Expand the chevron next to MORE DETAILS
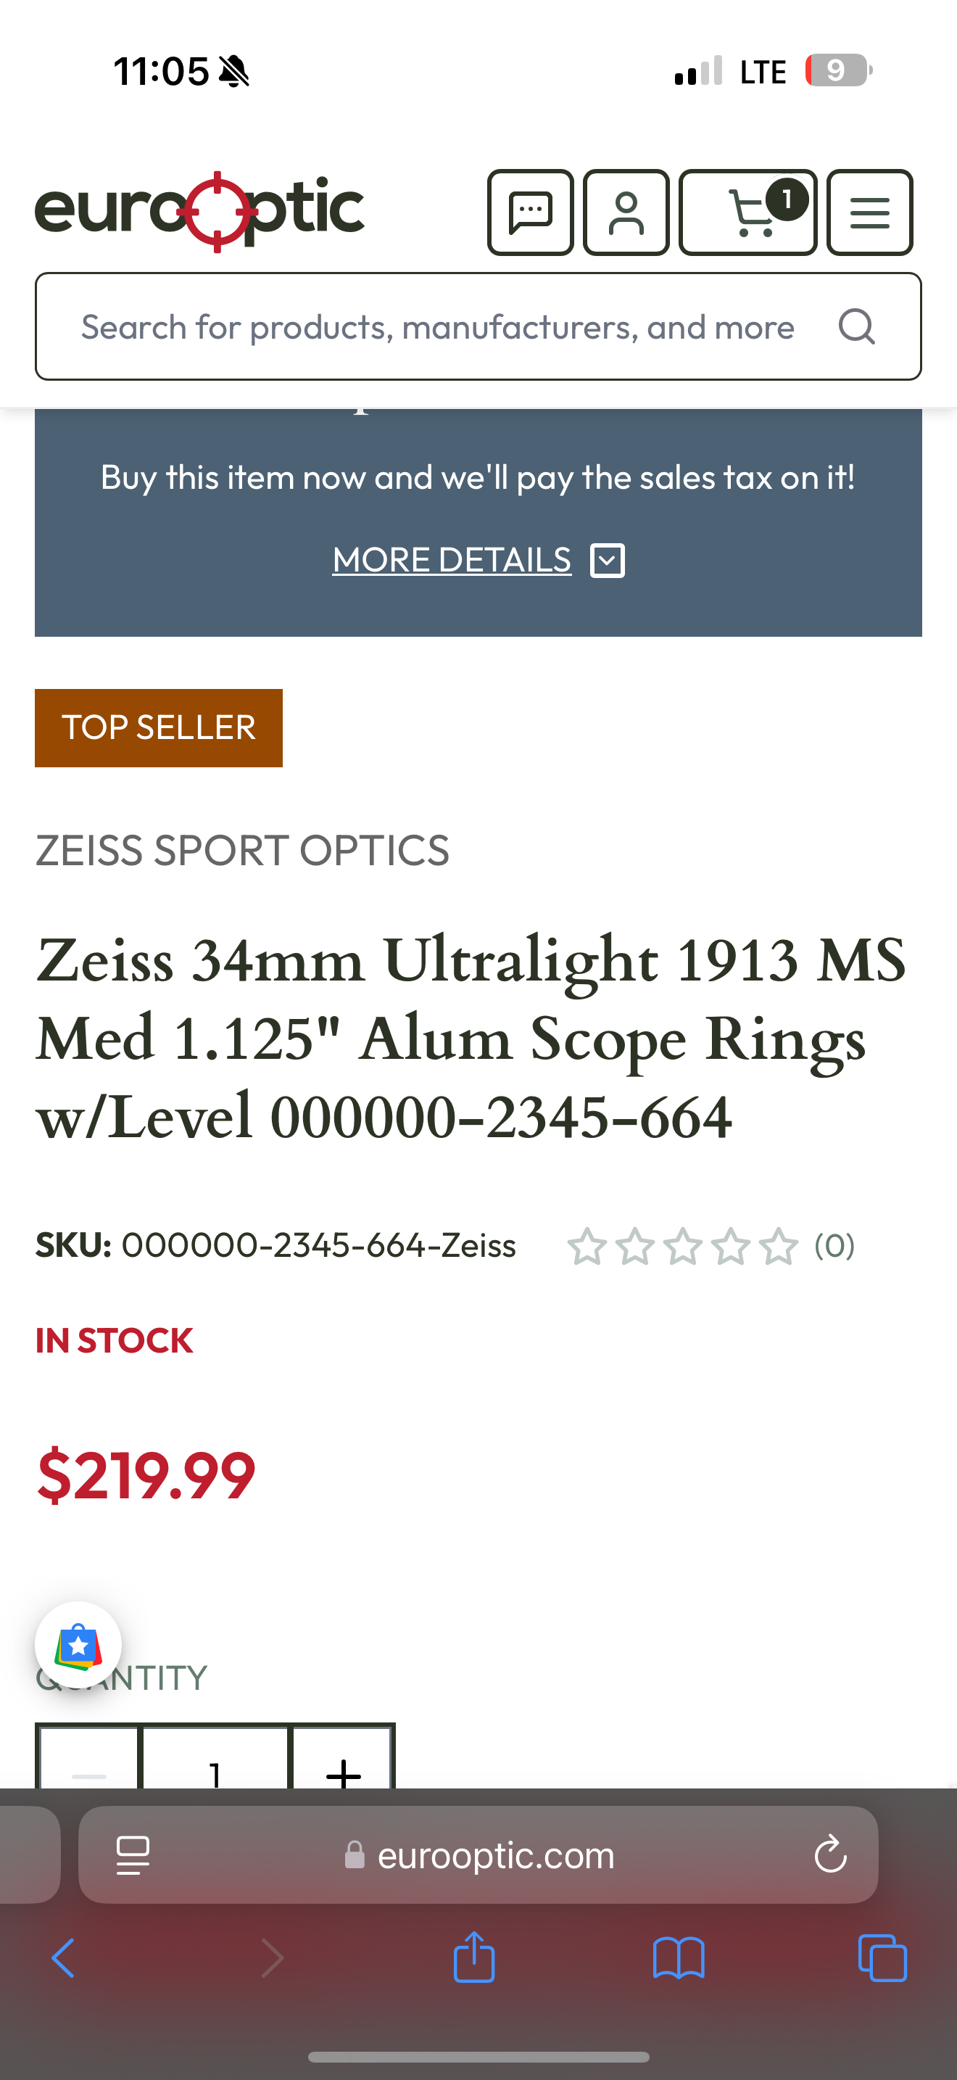The image size is (957, 2080). pos(608,561)
